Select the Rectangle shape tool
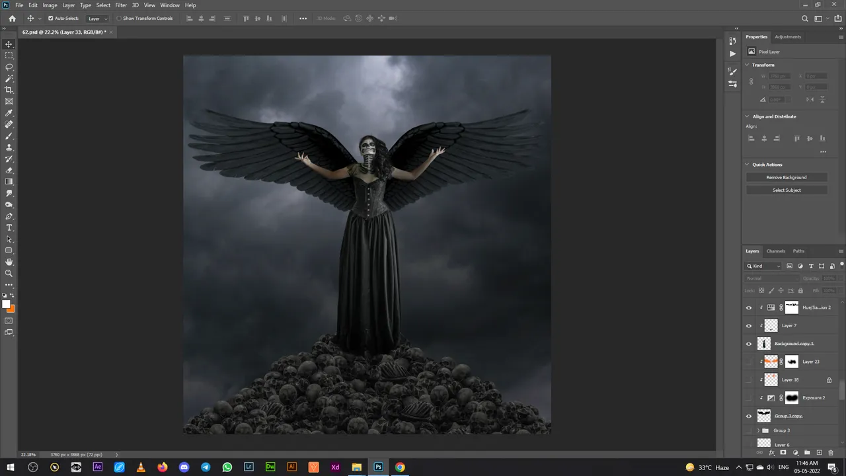Image resolution: width=846 pixels, height=476 pixels. click(x=9, y=251)
